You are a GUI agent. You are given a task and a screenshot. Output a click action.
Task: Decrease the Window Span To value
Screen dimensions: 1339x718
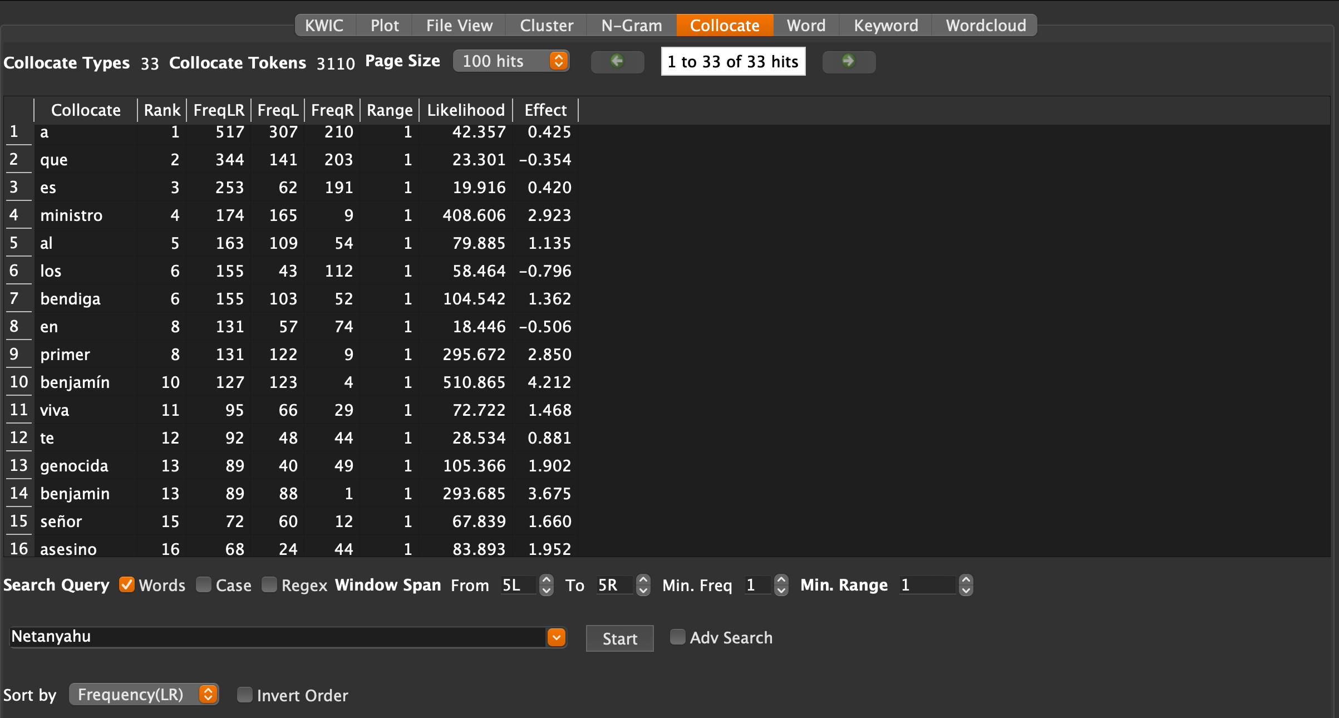pyautogui.click(x=643, y=591)
